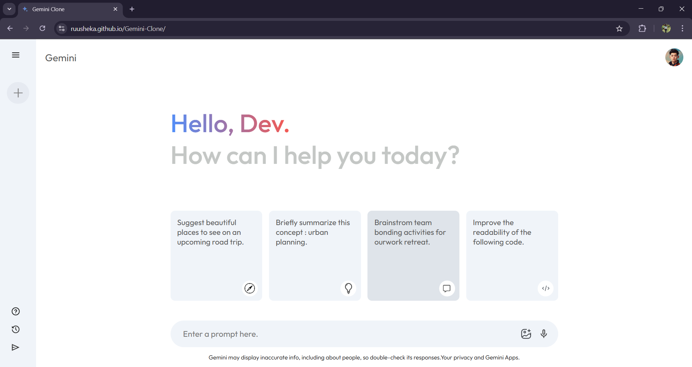Click the Gemini title text
This screenshot has width=692, height=367.
61,58
